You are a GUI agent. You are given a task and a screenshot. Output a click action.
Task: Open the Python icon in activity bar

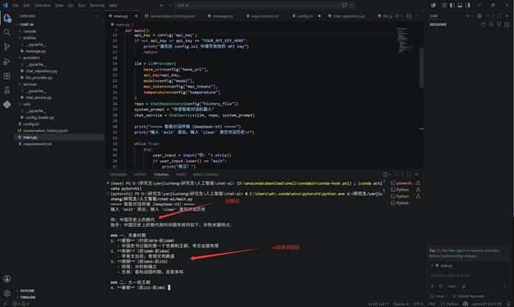pyautogui.click(x=7, y=105)
